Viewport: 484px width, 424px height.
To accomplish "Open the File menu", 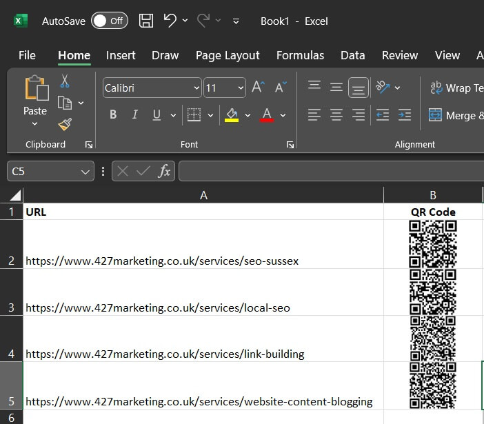I will tap(27, 55).
